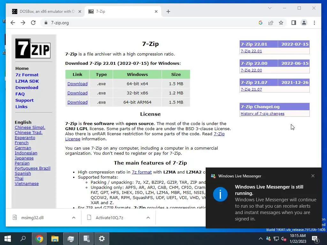
Task: Open the Chrome profile avatar
Action: pyautogui.click(x=304, y=23)
